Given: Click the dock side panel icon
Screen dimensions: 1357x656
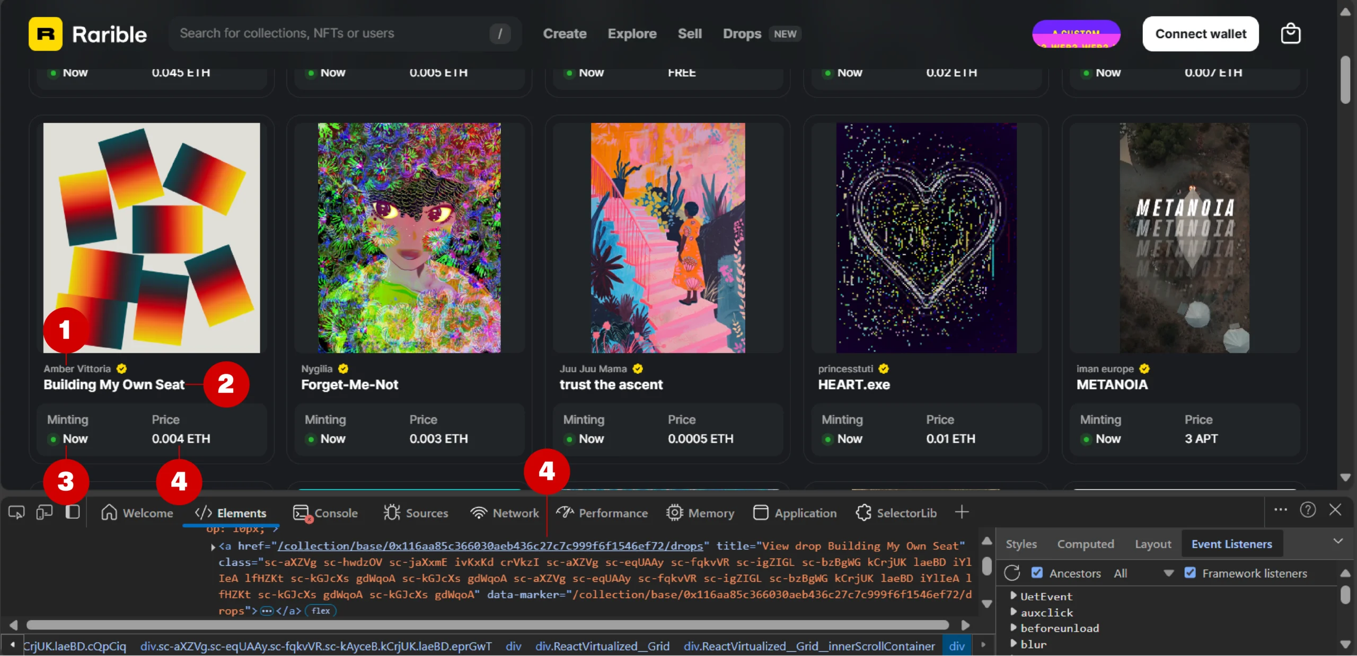Looking at the screenshot, I should tap(73, 513).
